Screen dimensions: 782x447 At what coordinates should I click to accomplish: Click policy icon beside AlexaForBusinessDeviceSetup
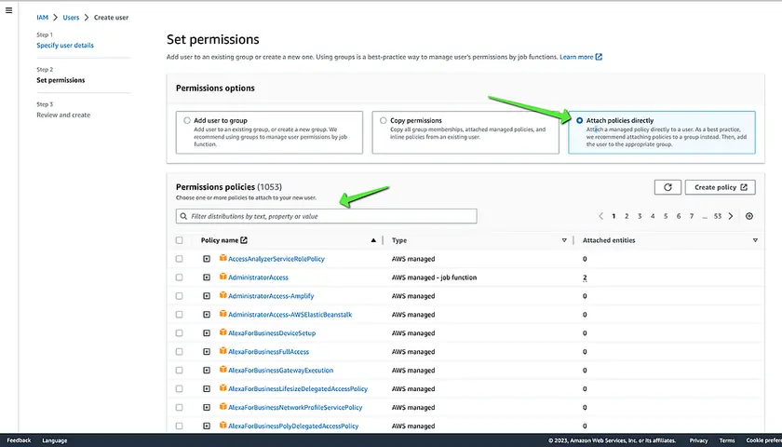pyautogui.click(x=222, y=332)
